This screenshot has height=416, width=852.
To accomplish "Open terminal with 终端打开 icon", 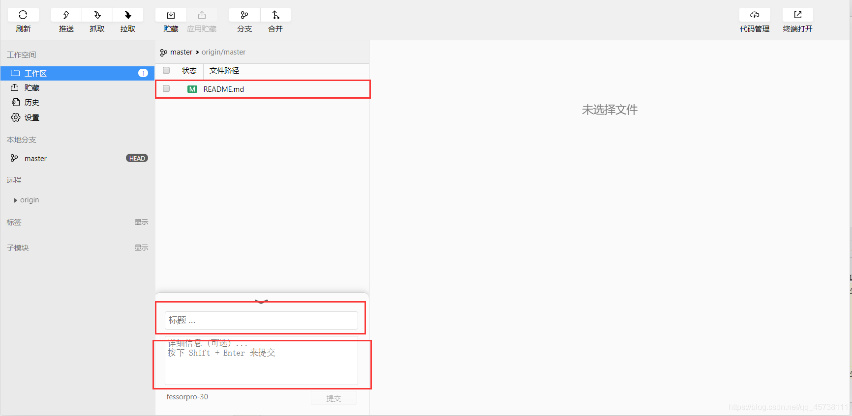I will (x=797, y=15).
